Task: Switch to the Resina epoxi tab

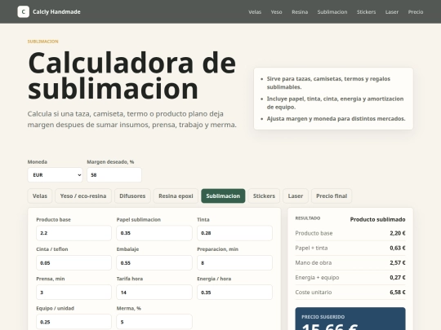Action: (x=176, y=196)
